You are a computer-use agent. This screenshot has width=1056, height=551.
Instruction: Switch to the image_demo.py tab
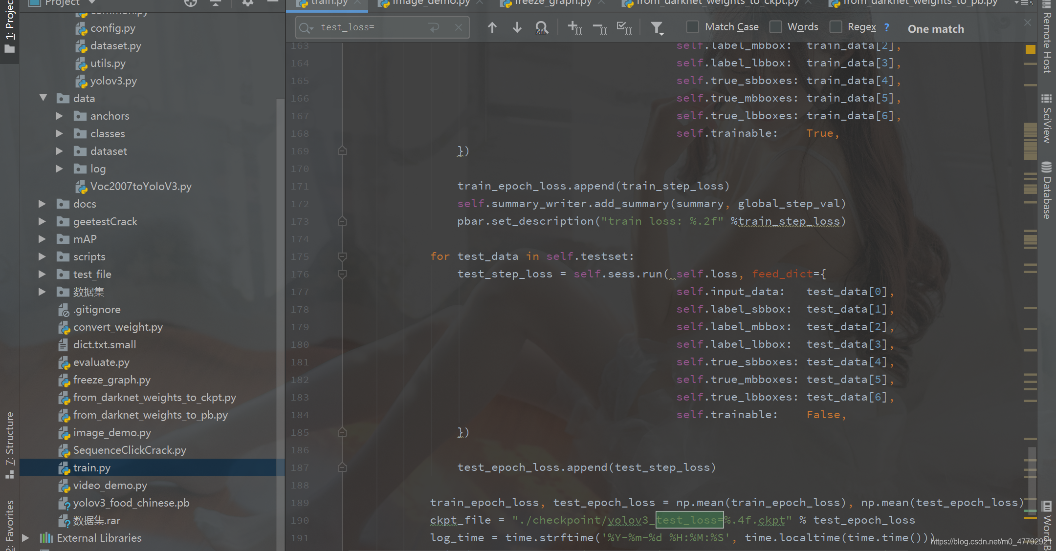click(430, 3)
